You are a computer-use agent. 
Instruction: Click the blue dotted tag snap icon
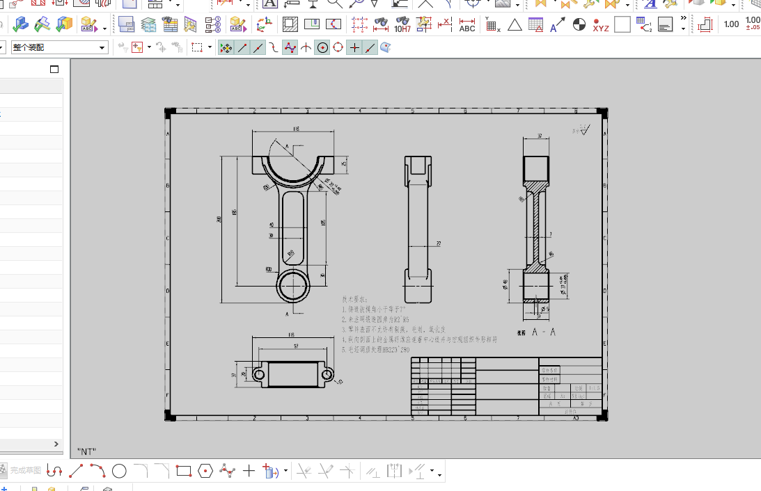[x=385, y=47]
